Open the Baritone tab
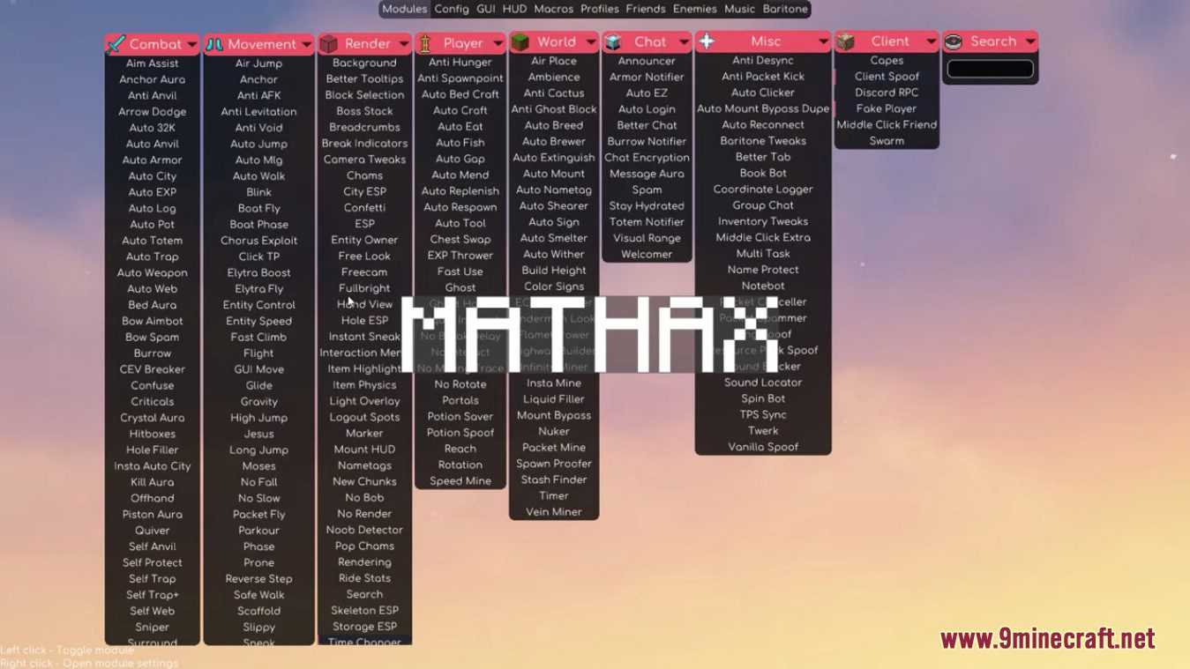 pyautogui.click(x=785, y=9)
